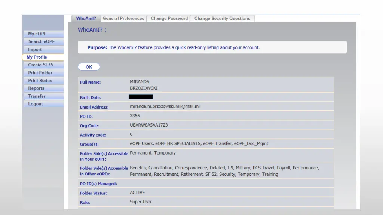383x215 pixels.
Task: Select Search eOPF menu item
Action: (x=44, y=42)
